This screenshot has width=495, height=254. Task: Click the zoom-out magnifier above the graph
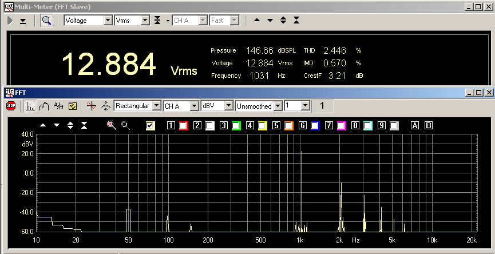pyautogui.click(x=125, y=125)
